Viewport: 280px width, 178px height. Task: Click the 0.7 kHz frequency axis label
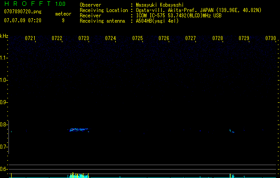point(3,147)
